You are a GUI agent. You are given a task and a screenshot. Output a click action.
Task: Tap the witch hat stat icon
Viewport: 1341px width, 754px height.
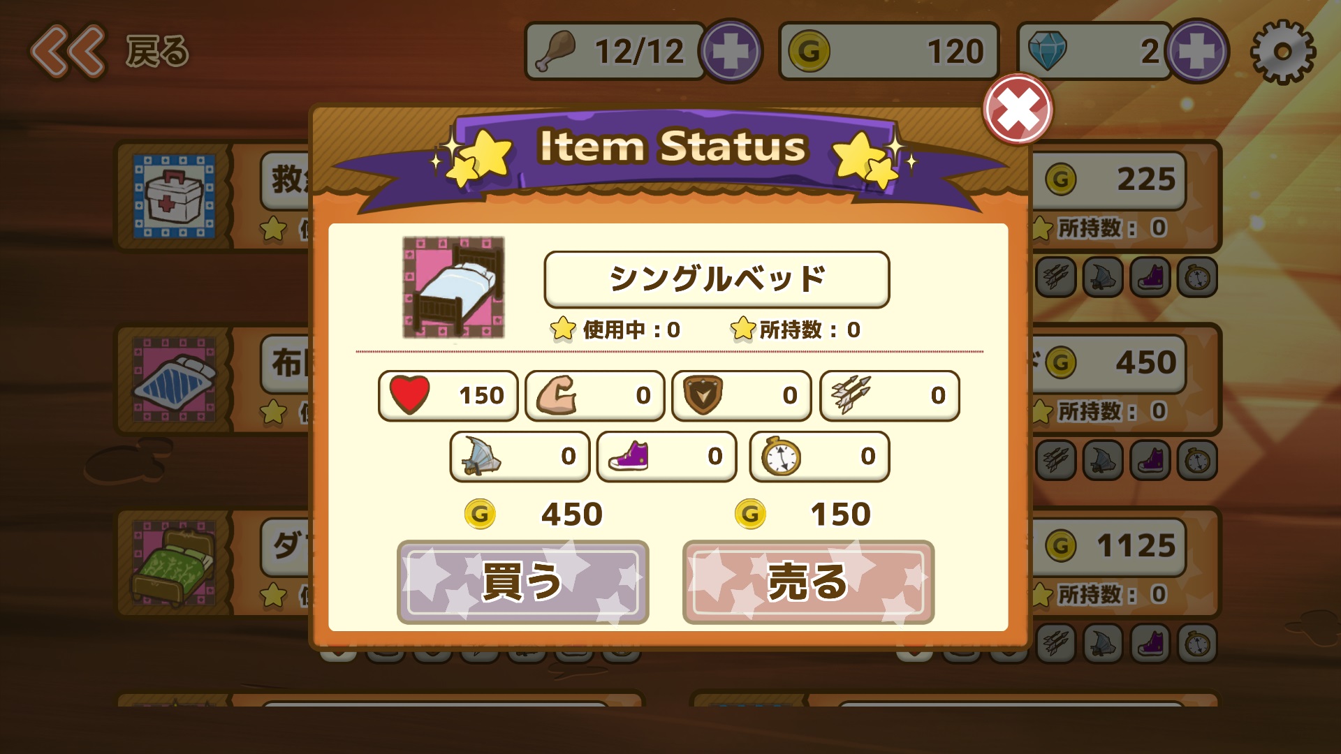(x=481, y=456)
